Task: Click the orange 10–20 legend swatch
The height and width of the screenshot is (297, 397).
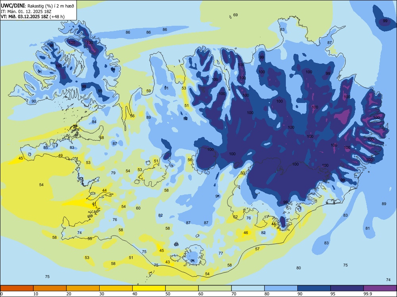Action: tap(50, 288)
